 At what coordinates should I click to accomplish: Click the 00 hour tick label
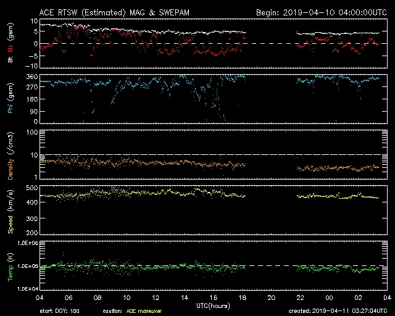329,297
